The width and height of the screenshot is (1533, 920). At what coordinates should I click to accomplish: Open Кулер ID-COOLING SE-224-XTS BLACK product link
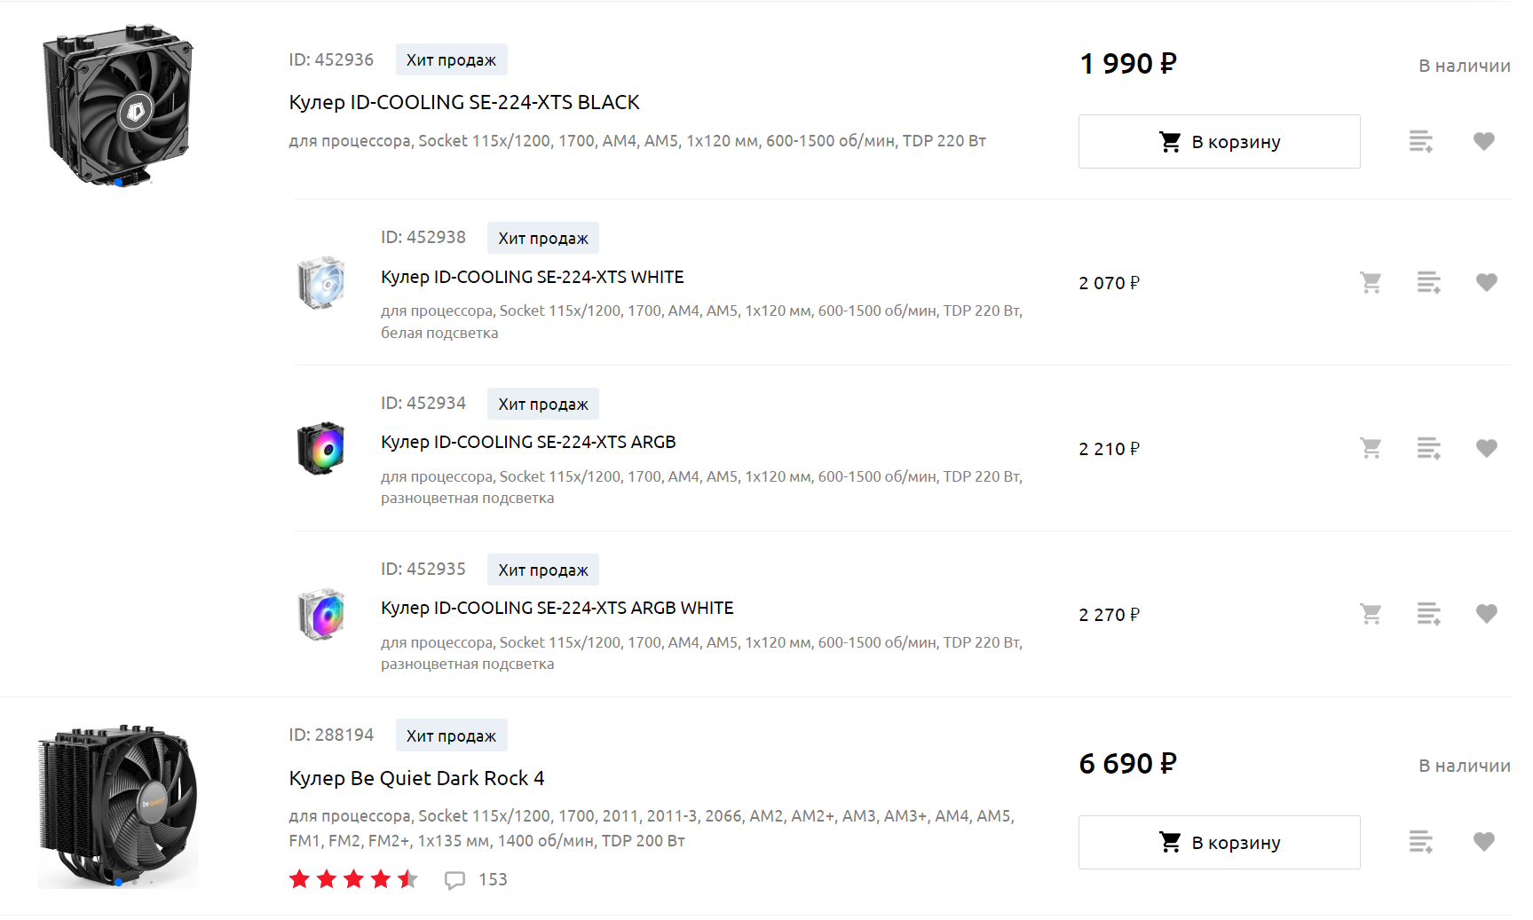464,103
